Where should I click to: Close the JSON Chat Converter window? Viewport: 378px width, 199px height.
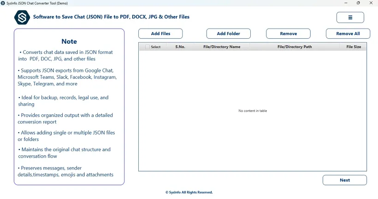coord(371,3)
